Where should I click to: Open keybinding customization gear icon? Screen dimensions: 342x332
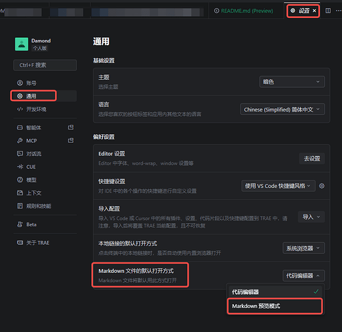321,186
